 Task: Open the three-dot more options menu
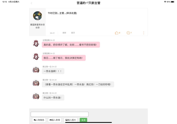point(144,33)
